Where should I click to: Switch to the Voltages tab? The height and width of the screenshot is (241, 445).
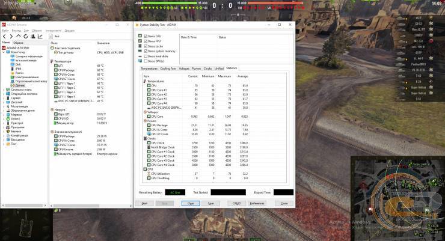[184, 69]
